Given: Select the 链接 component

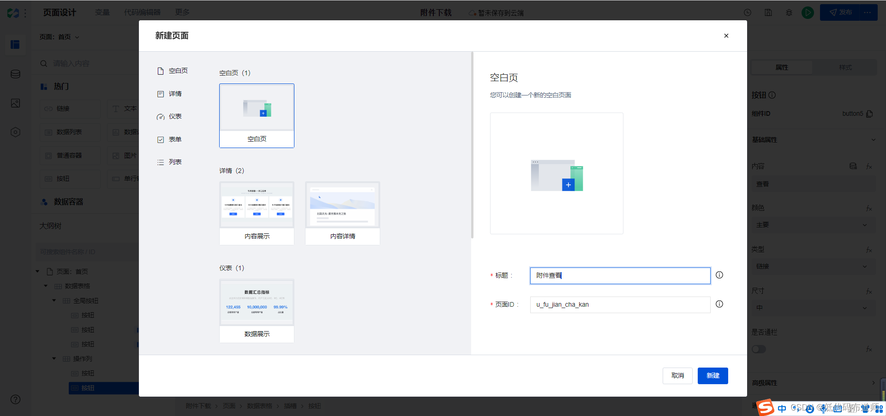Looking at the screenshot, I should (x=70, y=109).
